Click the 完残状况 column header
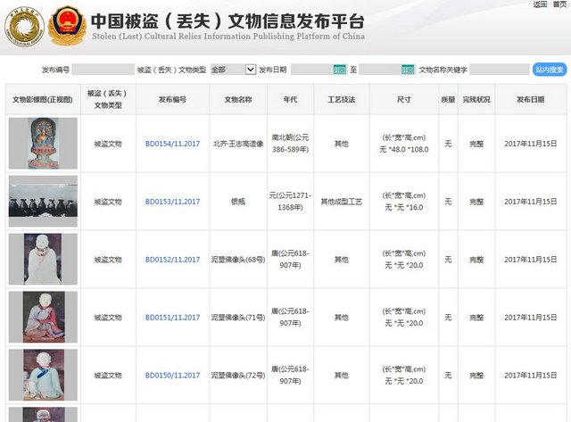The width and height of the screenshot is (571, 422). click(476, 99)
